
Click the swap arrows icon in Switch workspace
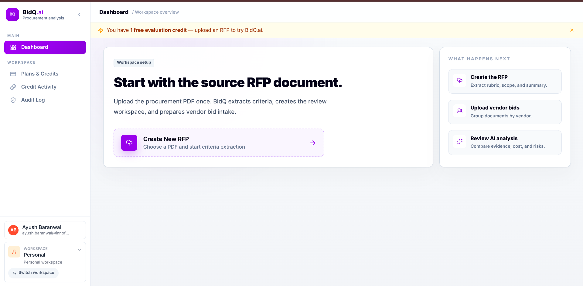point(15,273)
